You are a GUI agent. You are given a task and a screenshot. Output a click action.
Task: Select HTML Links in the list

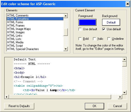35,36
